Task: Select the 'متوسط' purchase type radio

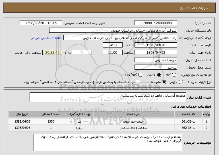Action: tap(164, 82)
